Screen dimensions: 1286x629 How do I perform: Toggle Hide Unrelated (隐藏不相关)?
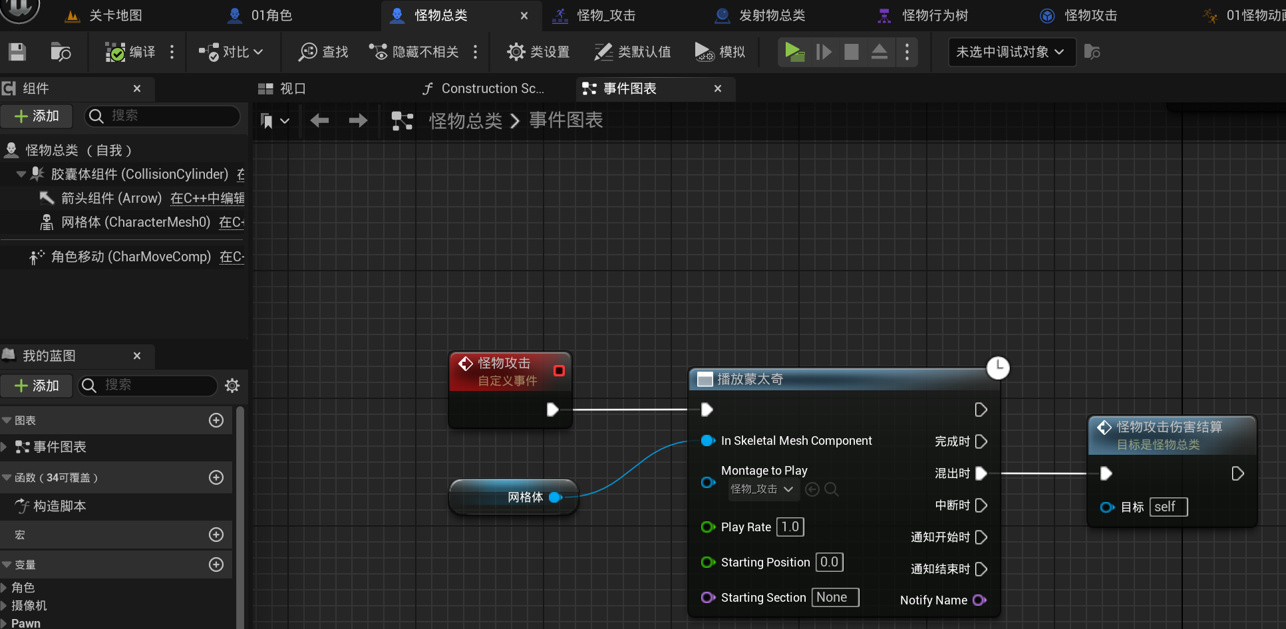coord(414,52)
